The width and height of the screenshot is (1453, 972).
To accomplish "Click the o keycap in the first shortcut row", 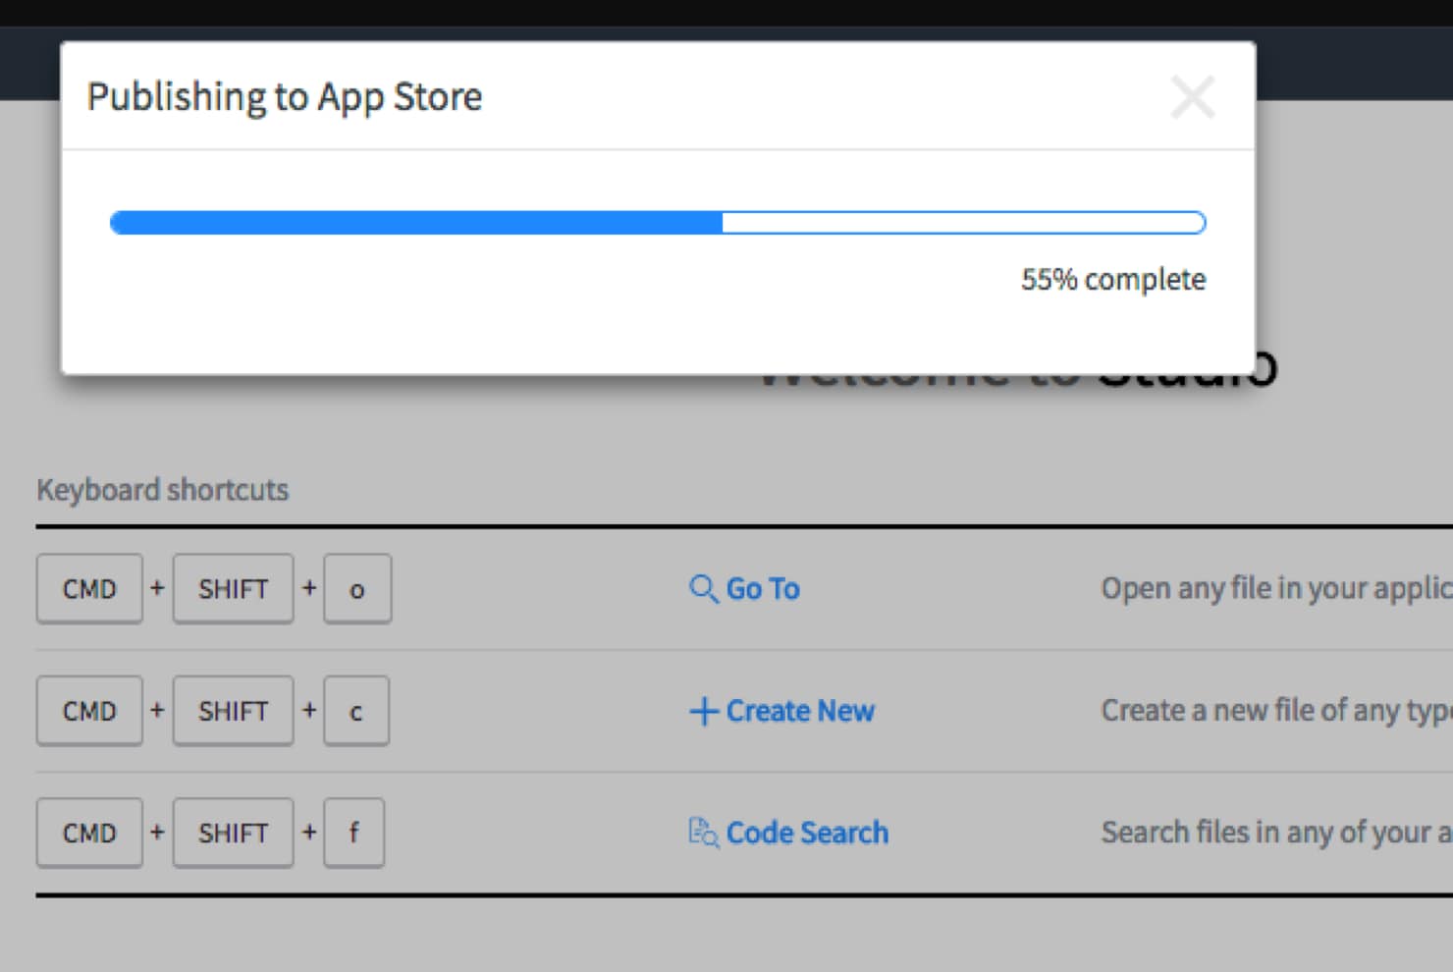I will 357,589.
